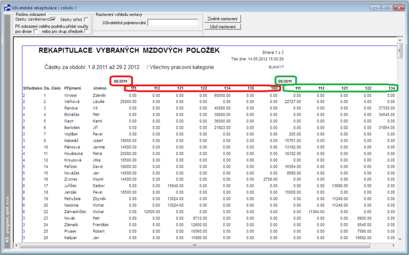Screen dimensions: 409x255
Task: Click the surname 'Mach'
Action: (x=69, y=121)
